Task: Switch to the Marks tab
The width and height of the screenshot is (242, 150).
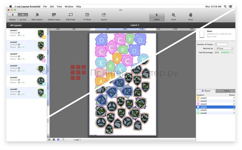Action: (226, 91)
